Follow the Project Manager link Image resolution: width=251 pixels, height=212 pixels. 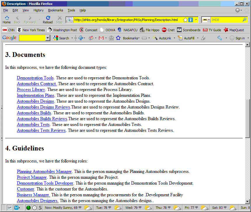[32, 177]
